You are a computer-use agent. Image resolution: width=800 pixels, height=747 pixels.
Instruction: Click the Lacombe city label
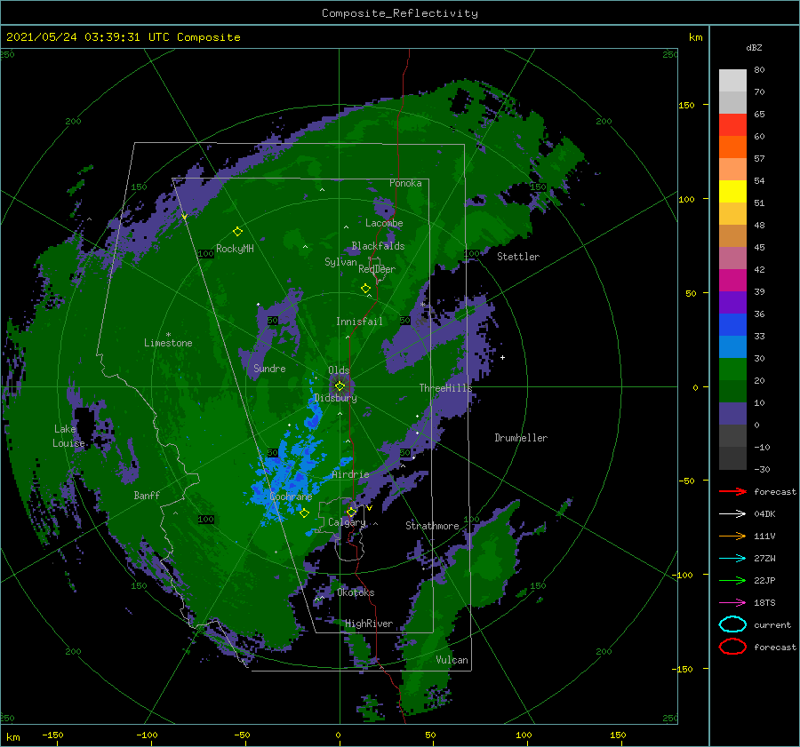point(384,223)
